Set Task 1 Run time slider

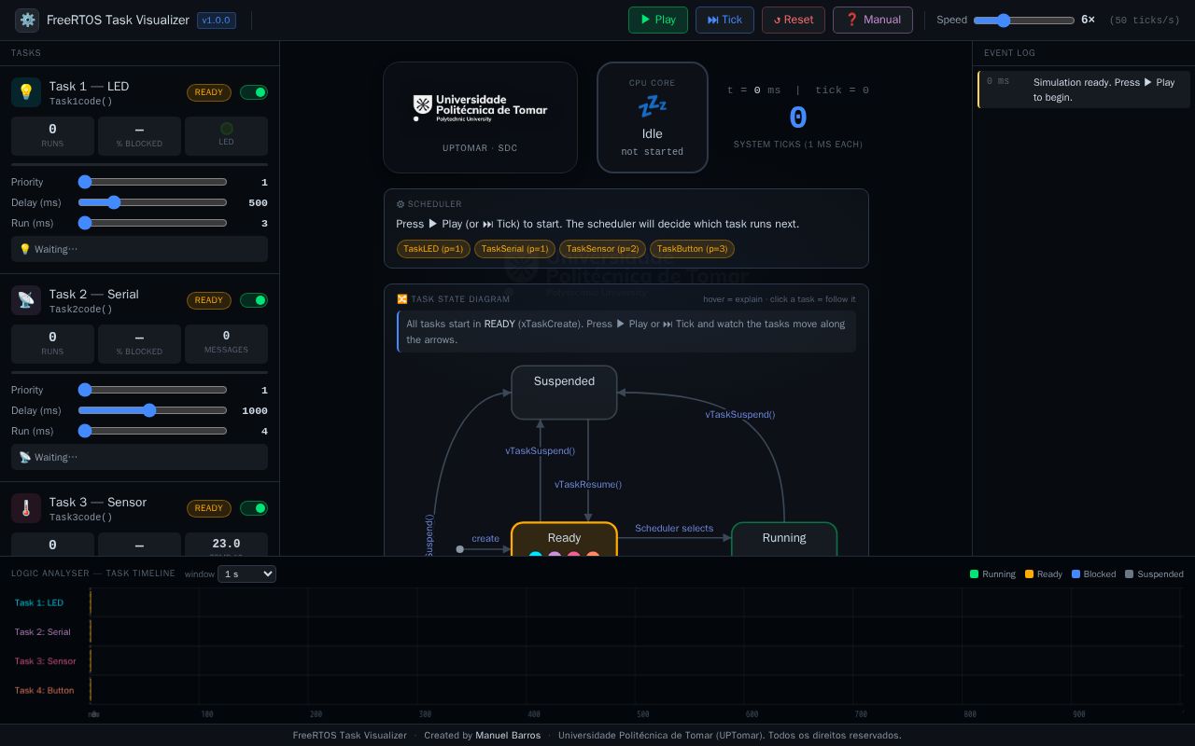tap(152, 223)
